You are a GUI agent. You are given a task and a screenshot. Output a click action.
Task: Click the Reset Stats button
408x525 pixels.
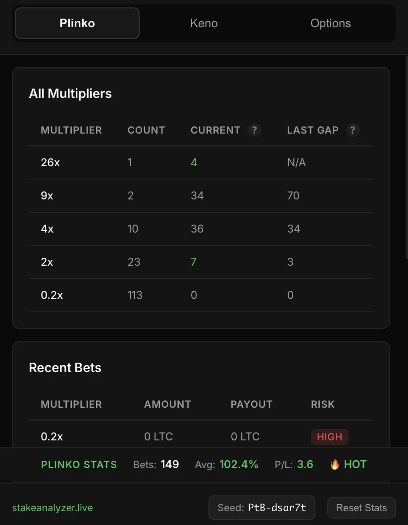[x=361, y=508]
